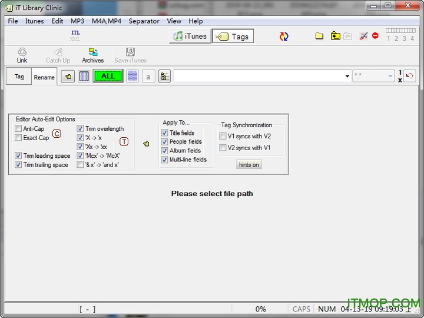The height and width of the screenshot is (318, 424).
Task: Click the blue-red refresh arrows icon
Action: [284, 37]
